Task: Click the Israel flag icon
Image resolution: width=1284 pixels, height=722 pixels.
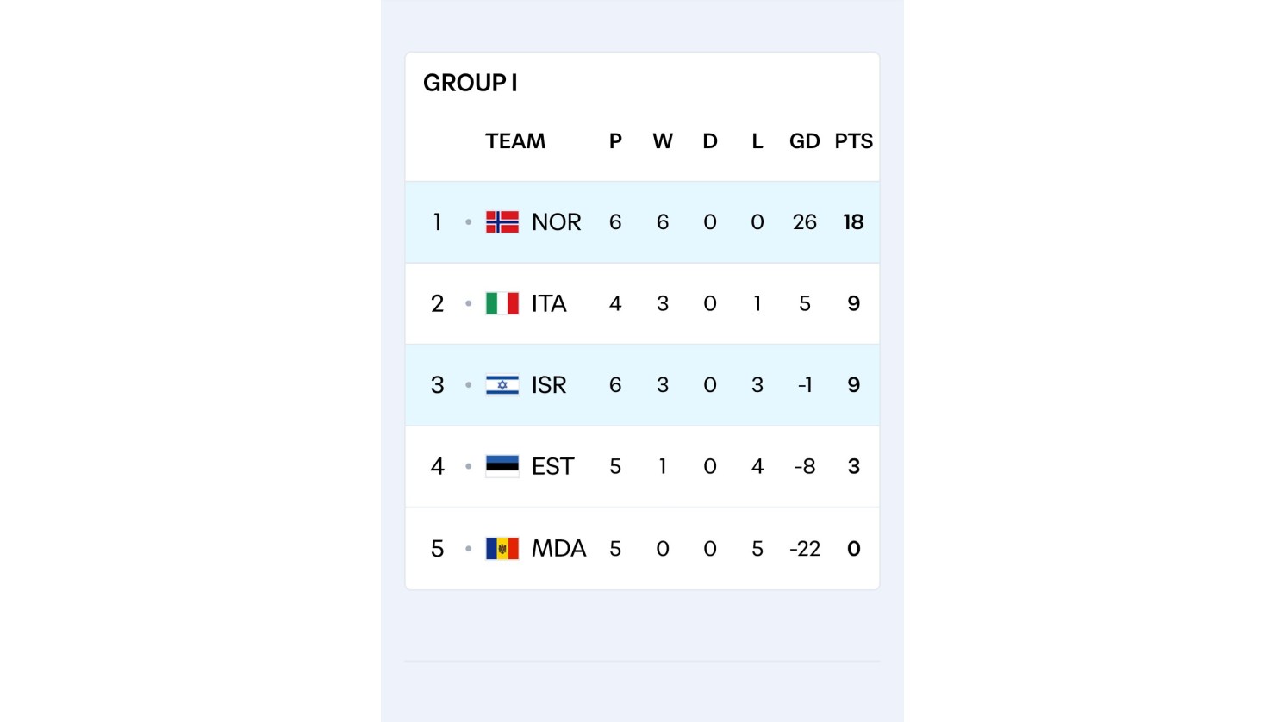Action: click(502, 385)
